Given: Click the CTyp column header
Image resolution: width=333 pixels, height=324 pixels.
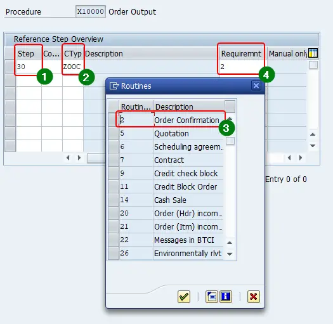Looking at the screenshot, I should [x=73, y=53].
